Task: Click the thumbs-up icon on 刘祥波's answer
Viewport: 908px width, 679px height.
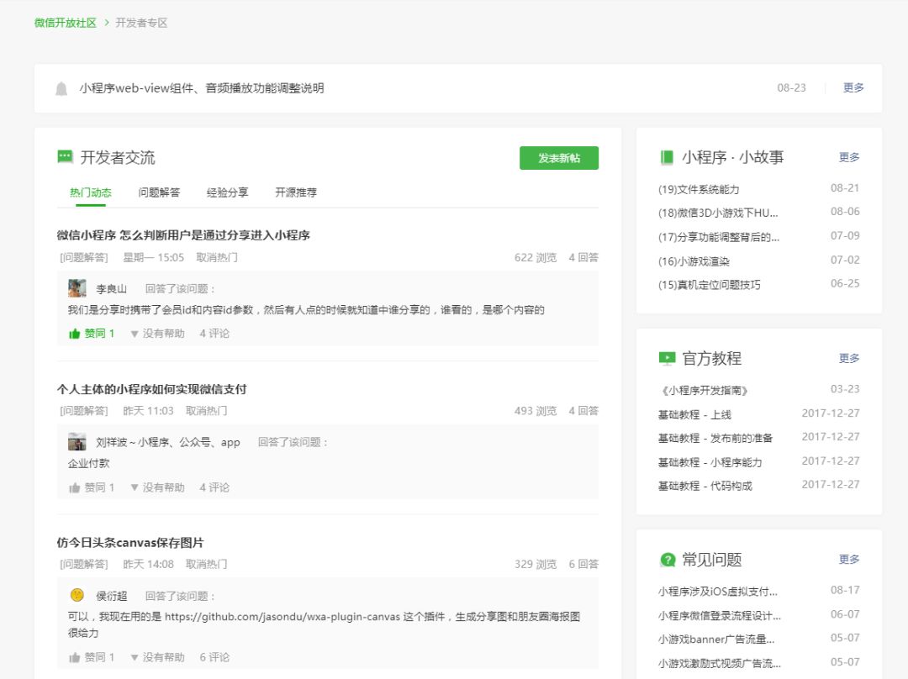Action: [x=74, y=487]
